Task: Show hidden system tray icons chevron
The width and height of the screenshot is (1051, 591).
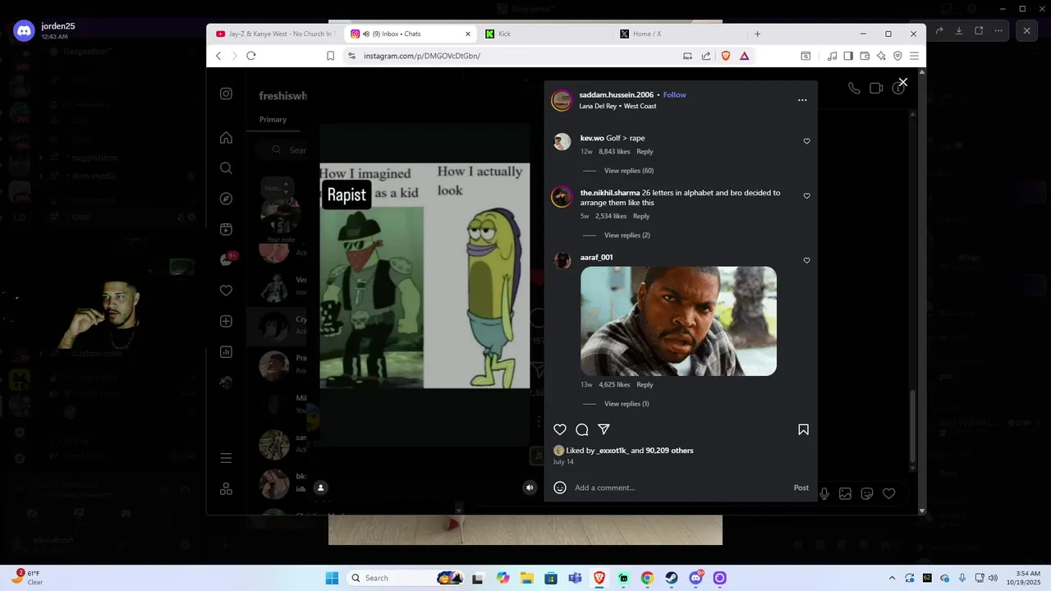Action: click(892, 578)
